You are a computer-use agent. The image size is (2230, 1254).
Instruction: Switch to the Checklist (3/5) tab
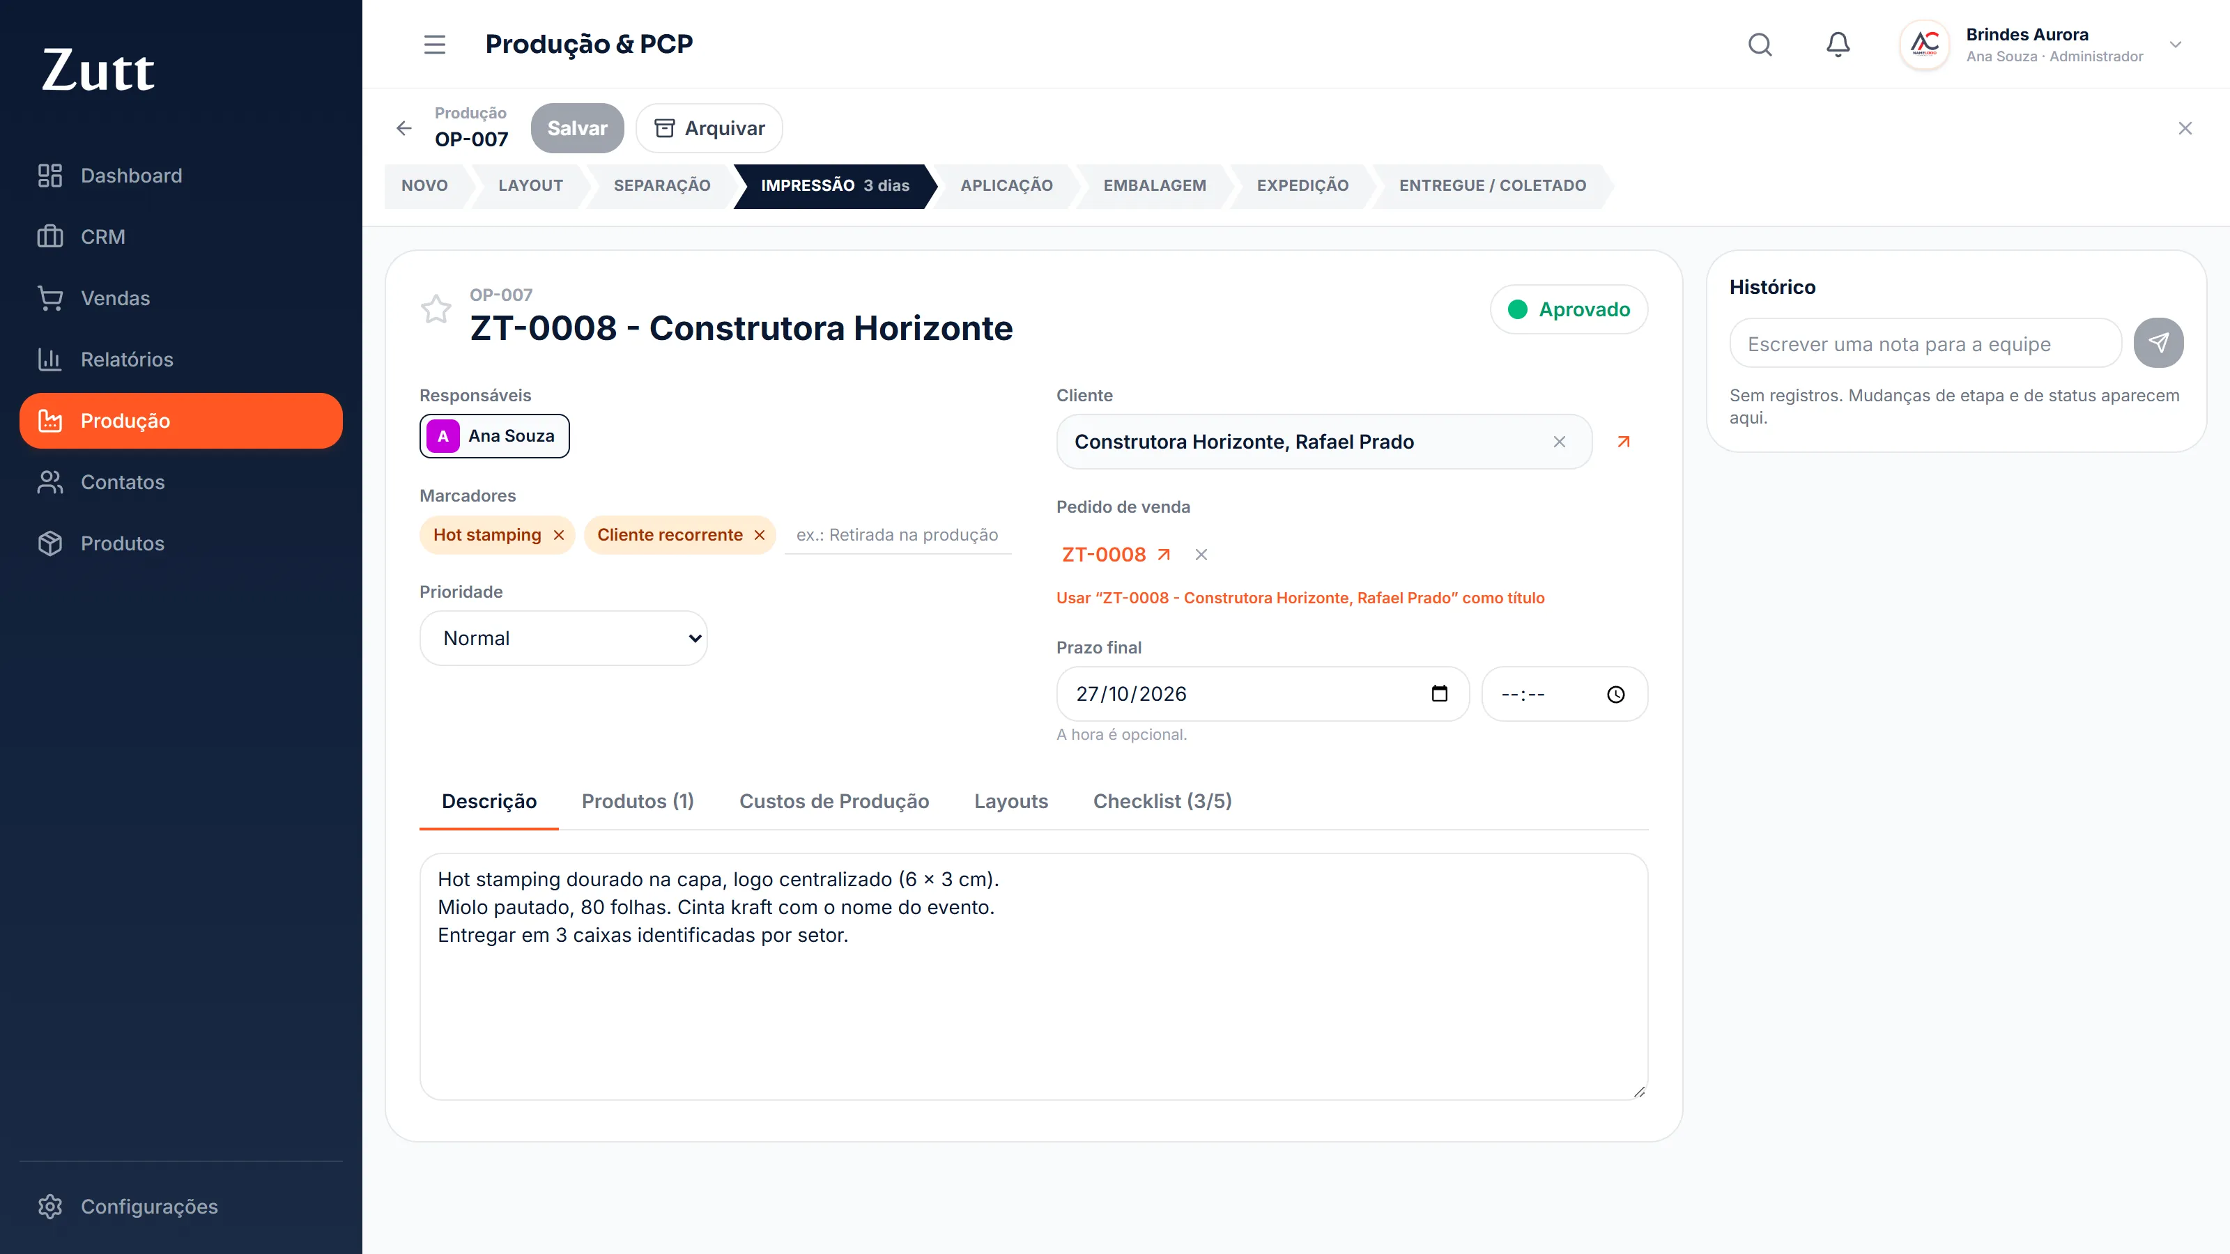point(1162,801)
